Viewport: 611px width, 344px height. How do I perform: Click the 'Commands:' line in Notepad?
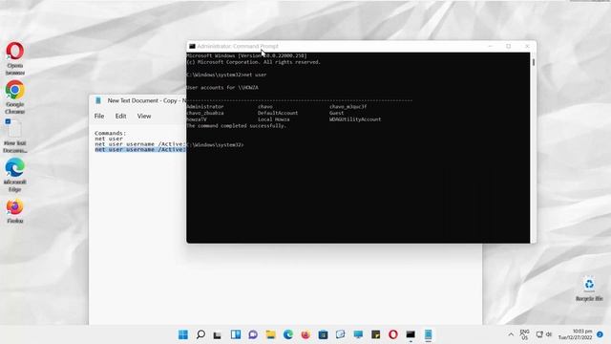111,133
